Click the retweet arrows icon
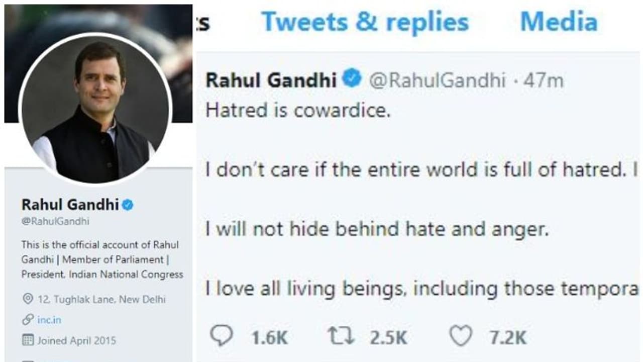 [341, 336]
